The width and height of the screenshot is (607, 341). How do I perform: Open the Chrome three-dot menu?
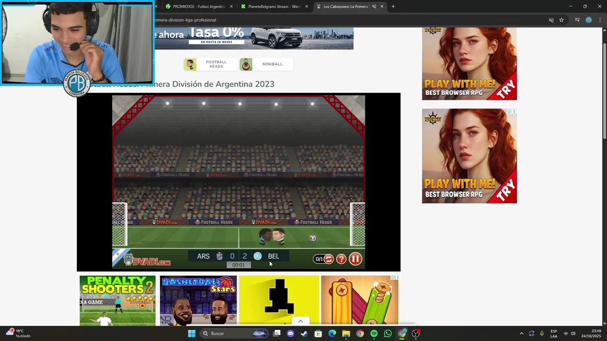pos(600,20)
